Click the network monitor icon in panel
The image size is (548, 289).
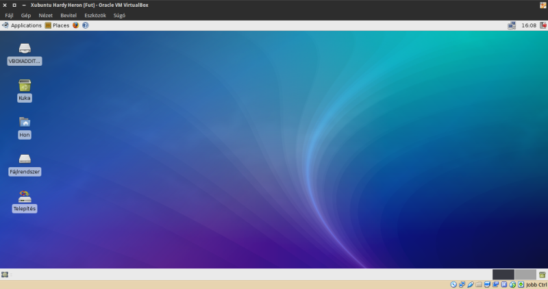point(512,25)
